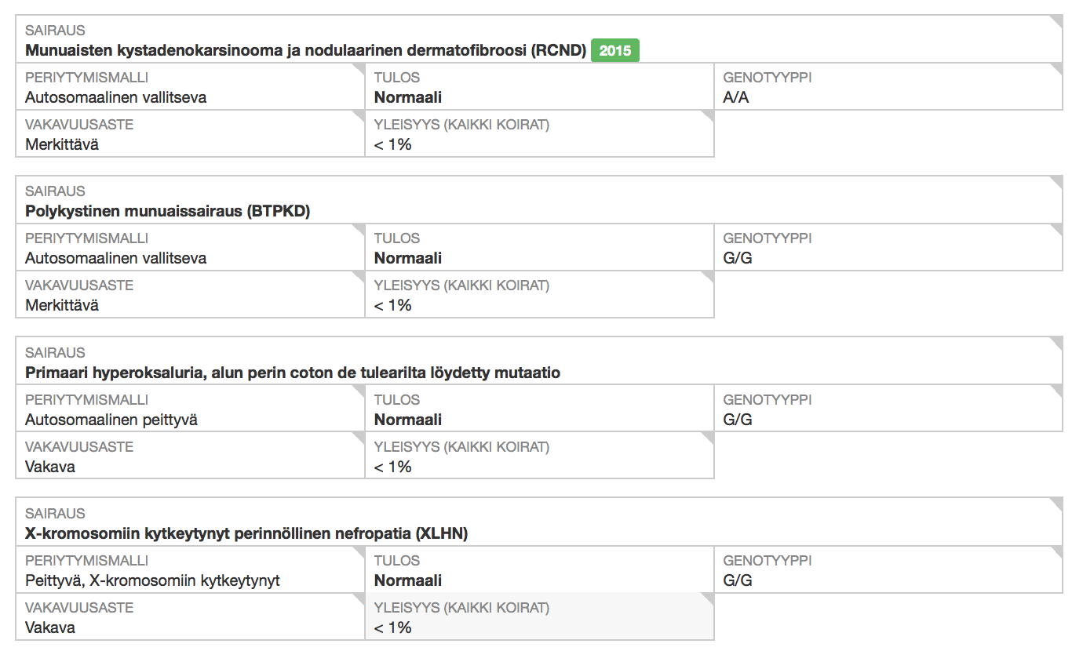The width and height of the screenshot is (1072, 651).
Task: Click the A/A genotype value
Action: tap(736, 98)
